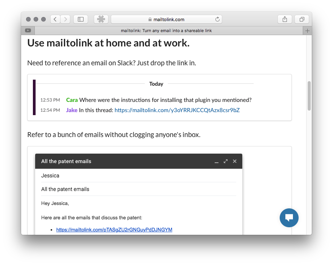The height and width of the screenshot is (265, 333).
Task: Go back with Safari's back arrow
Action: tap(55, 19)
